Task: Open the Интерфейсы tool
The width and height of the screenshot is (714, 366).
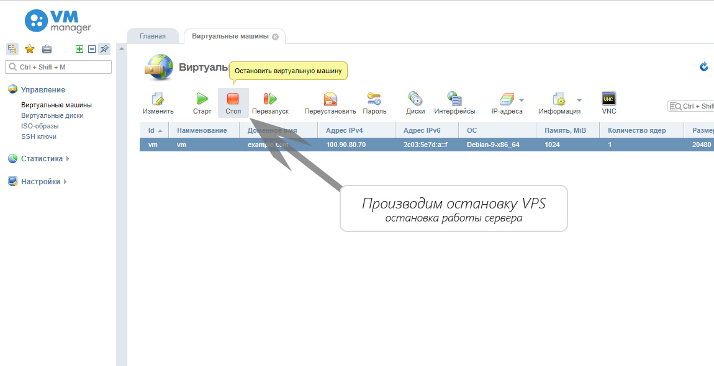Action: [x=454, y=103]
